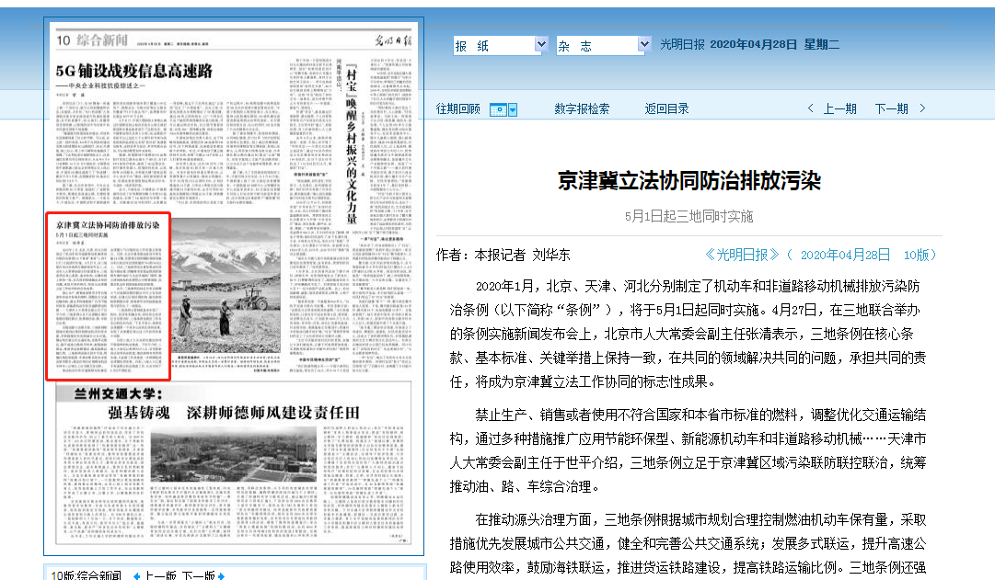This screenshot has width=995, height=580.
Task: Click the 10版 link in article byline
Action: [916, 255]
